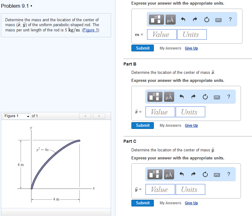The image size is (252, 216).
Task: Open the Figure 1 dropdown selector
Action: pyautogui.click(x=17, y=116)
